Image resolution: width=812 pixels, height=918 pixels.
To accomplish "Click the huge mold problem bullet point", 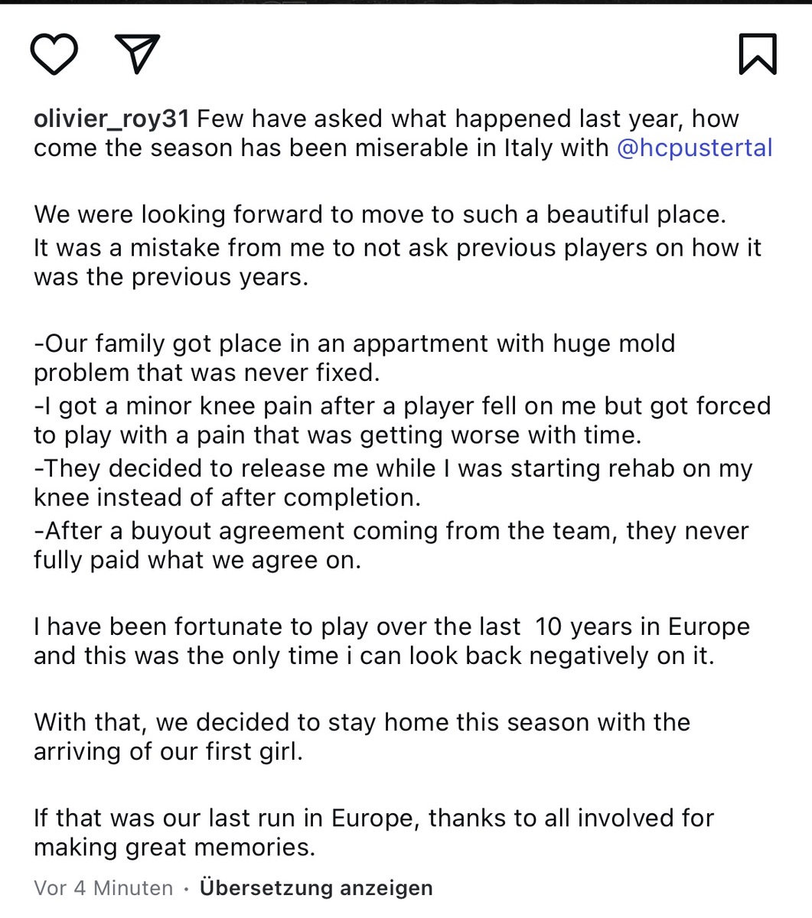I will (354, 343).
